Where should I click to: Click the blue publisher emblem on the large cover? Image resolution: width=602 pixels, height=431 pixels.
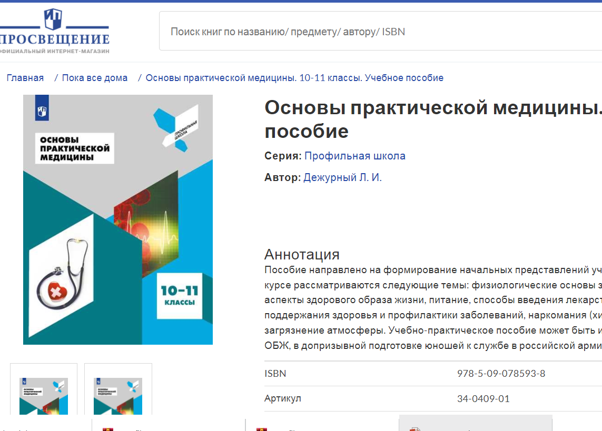click(42, 110)
